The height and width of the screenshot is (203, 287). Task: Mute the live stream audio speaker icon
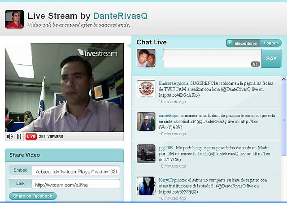coord(10,136)
